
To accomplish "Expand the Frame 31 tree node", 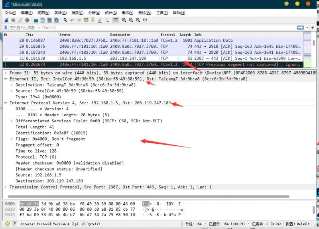I will tap(6, 73).
